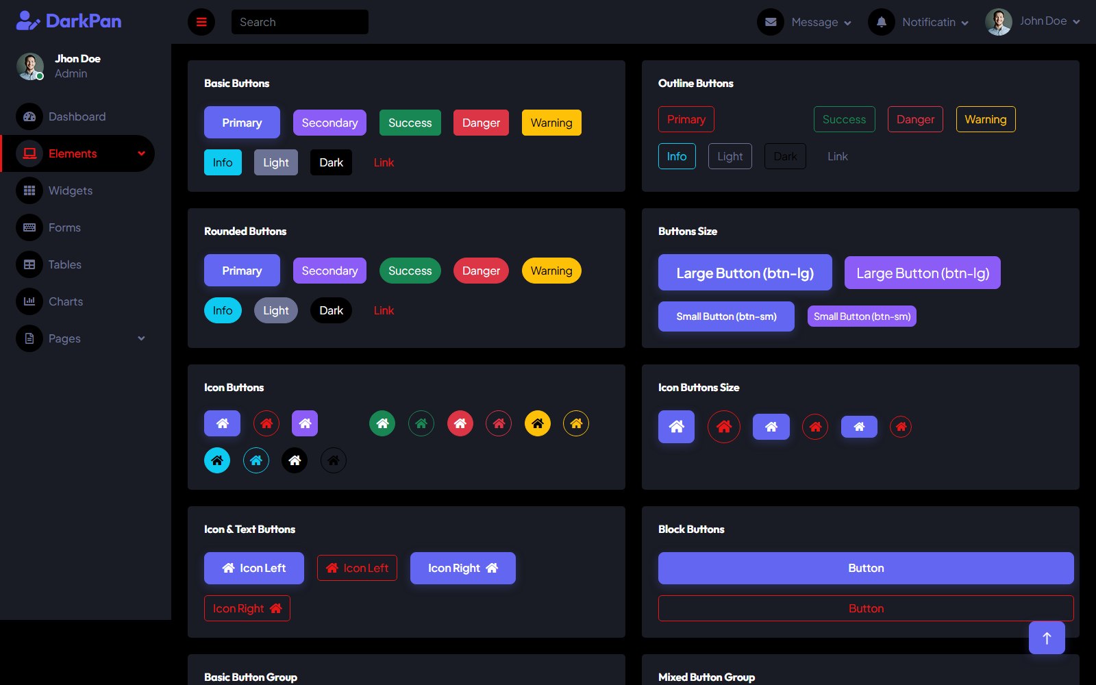1096x685 pixels.
Task: Go to Dashboard in the sidebar
Action: 77,116
